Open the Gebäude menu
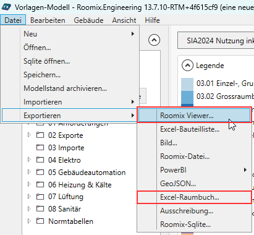Viewport: 254px width, 235px height. pyautogui.click(x=88, y=20)
